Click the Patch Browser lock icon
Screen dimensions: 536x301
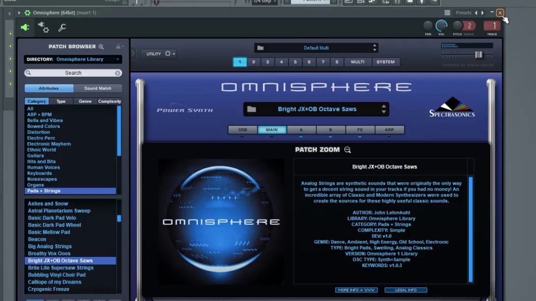(x=118, y=47)
